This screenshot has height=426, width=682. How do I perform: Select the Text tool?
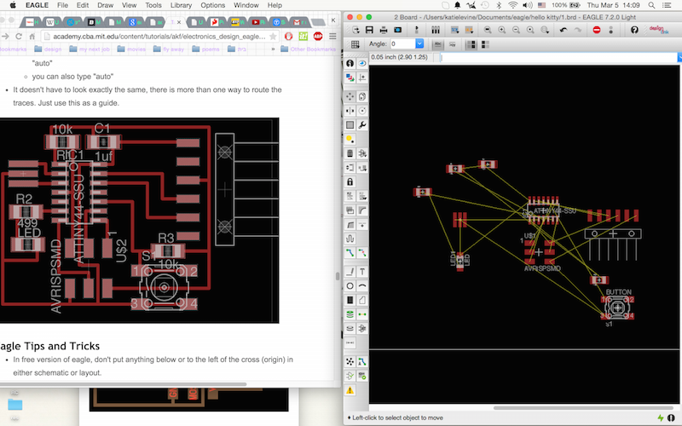point(361,272)
